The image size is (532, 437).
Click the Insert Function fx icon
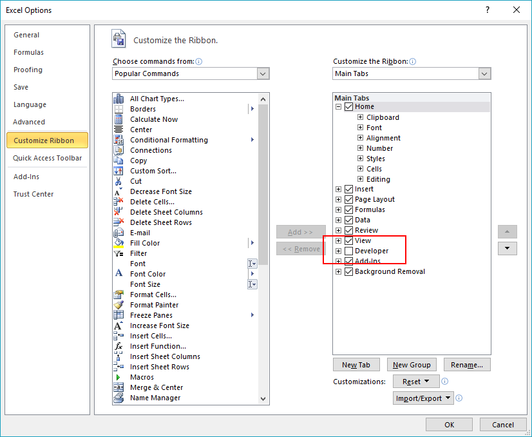point(119,346)
